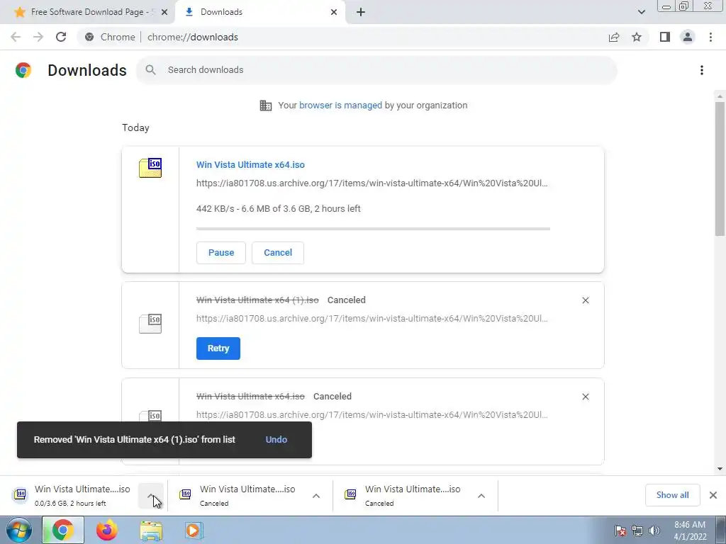Go back with the browser back arrow

tap(16, 37)
